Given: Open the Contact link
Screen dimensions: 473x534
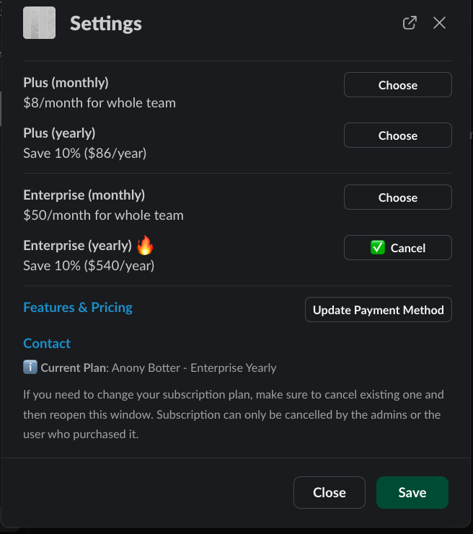Looking at the screenshot, I should coord(47,344).
